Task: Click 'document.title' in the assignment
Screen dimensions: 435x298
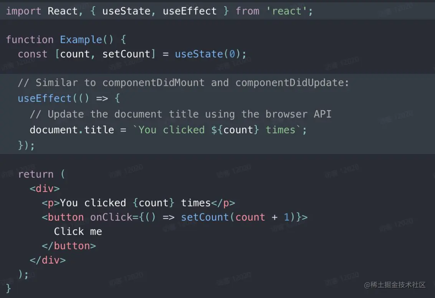Action: coord(72,130)
